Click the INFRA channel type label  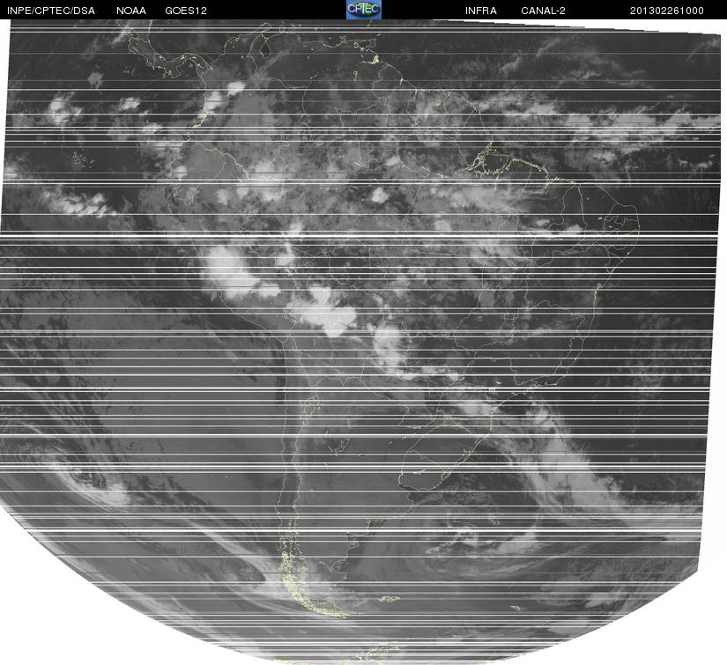click(x=481, y=11)
